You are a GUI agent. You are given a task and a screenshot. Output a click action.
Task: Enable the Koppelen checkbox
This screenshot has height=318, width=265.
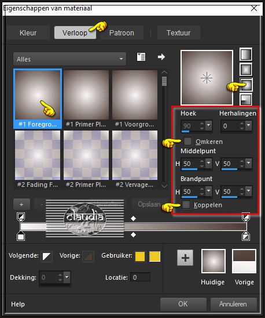[186, 205]
